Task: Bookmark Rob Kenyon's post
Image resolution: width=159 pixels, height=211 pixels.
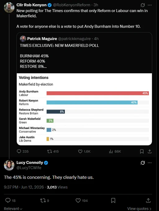Action: [x=142, y=151]
